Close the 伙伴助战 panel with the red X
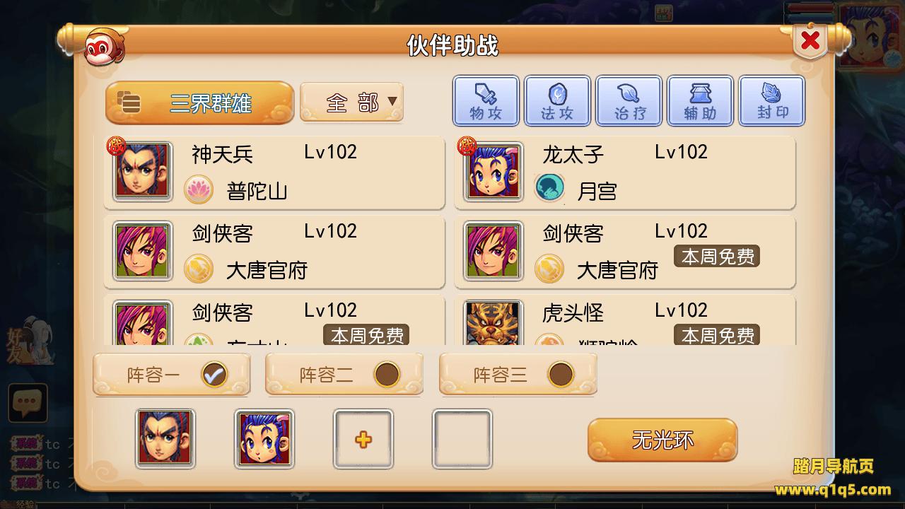 click(810, 42)
